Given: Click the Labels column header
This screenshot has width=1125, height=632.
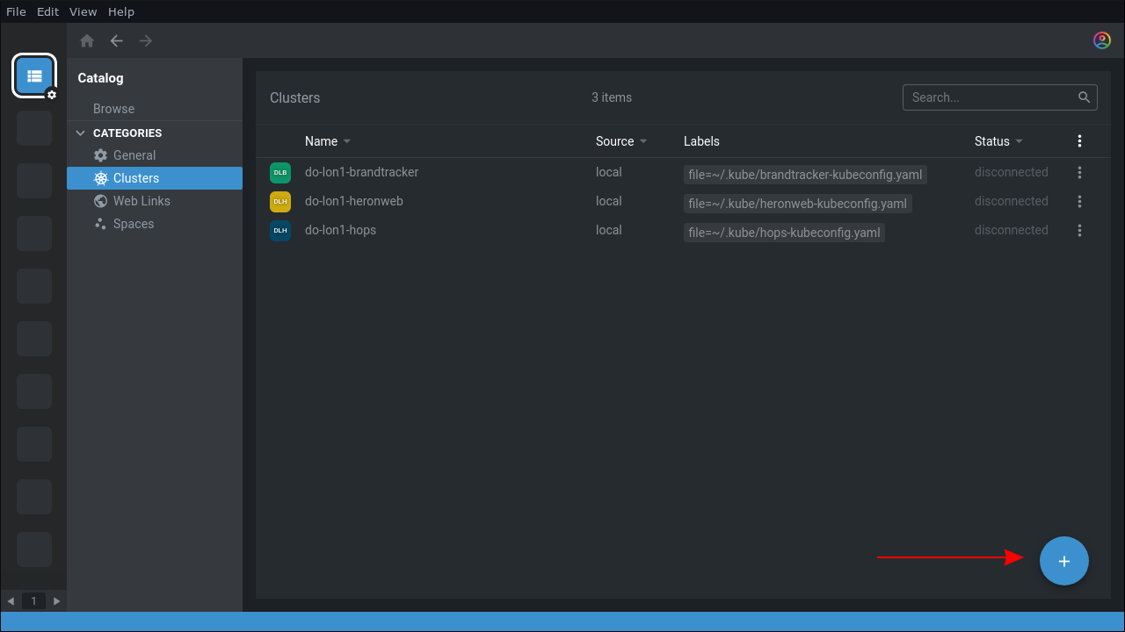Looking at the screenshot, I should (x=701, y=141).
